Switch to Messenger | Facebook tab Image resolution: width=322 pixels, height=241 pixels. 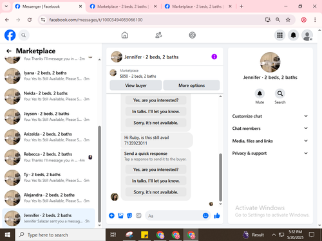click(49, 6)
